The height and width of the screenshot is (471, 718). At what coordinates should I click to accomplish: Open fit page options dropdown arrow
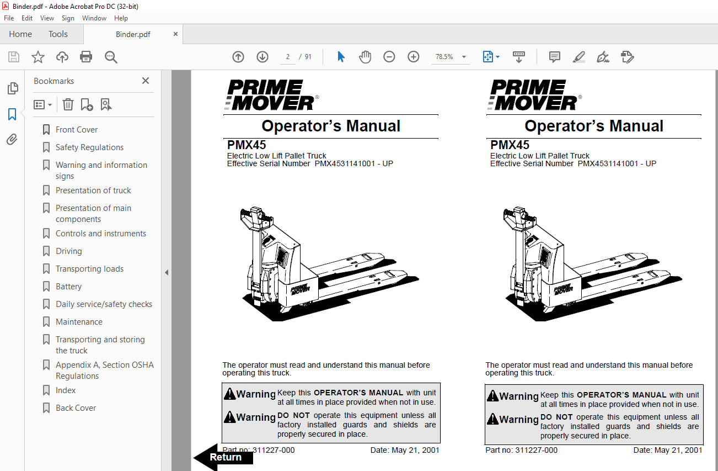tap(498, 57)
